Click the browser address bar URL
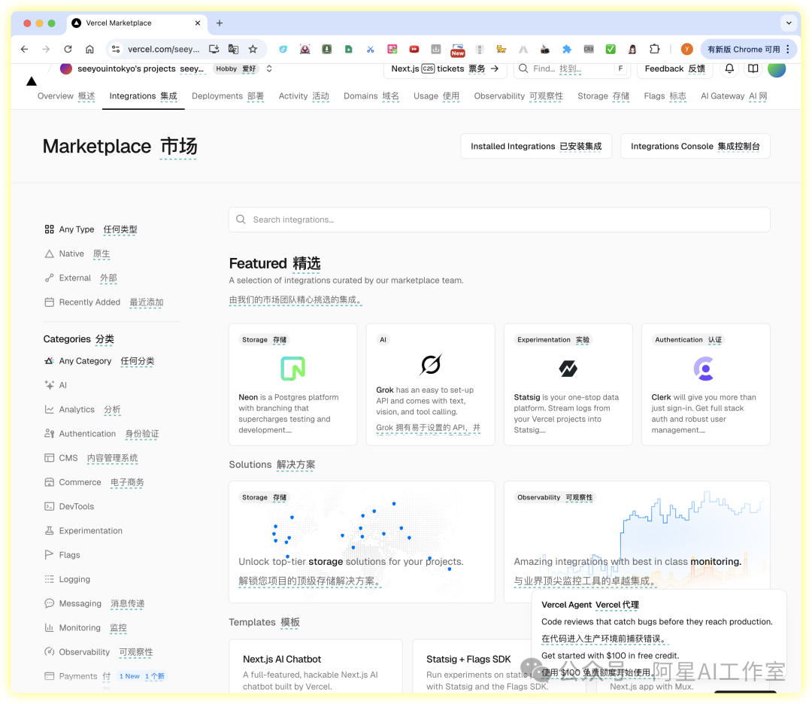The image size is (812, 704). [x=164, y=49]
